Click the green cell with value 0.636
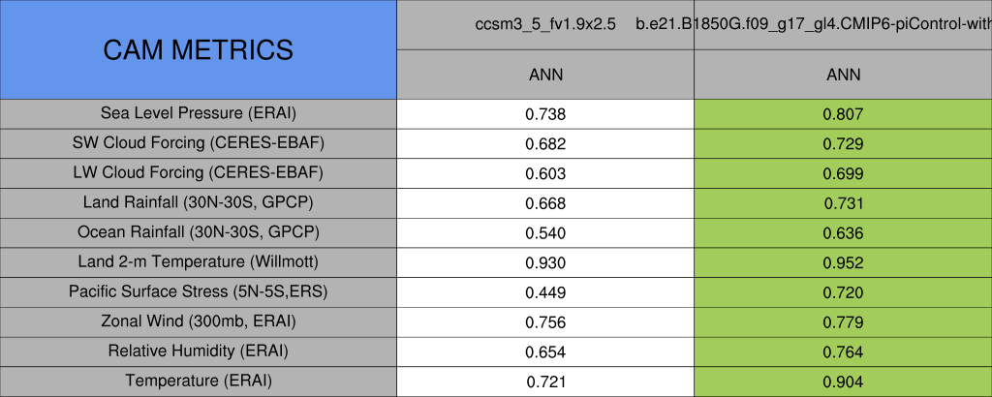 coord(843,233)
